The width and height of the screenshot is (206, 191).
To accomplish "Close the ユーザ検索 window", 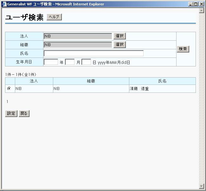I will pyautogui.click(x=202, y=4).
